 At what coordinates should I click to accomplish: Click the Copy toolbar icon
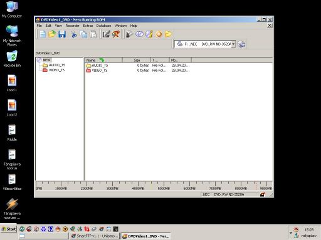[83, 34]
